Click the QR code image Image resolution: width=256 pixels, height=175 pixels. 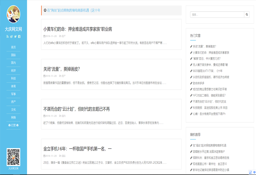[13, 157]
